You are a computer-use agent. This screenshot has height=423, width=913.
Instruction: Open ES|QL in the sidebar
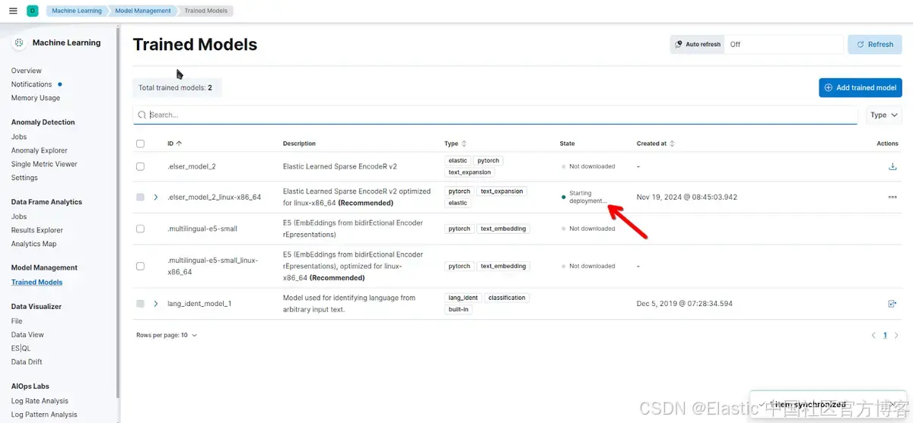click(x=21, y=349)
